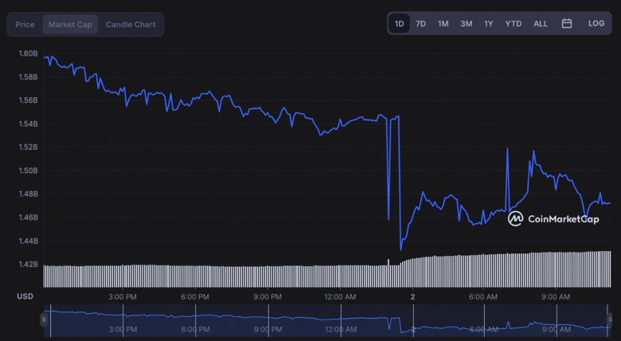The width and height of the screenshot is (621, 341).
Task: Open the Candle Chart view
Action: [x=131, y=25]
